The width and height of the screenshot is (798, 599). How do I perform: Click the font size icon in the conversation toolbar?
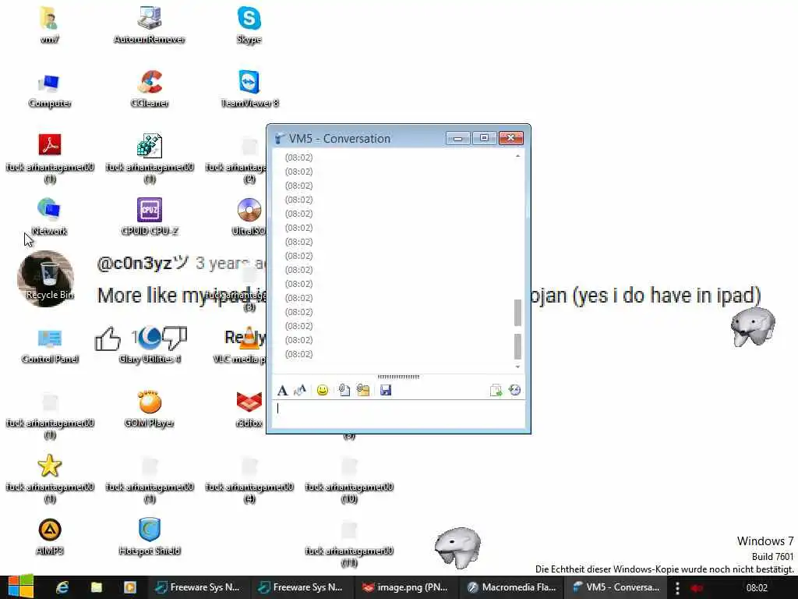(x=300, y=391)
